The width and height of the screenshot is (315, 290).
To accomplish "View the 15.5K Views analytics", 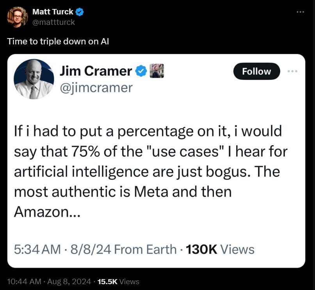I will click(118, 281).
